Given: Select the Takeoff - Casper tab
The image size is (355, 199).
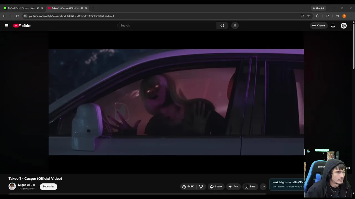Looking at the screenshot, I should [x=65, y=8].
